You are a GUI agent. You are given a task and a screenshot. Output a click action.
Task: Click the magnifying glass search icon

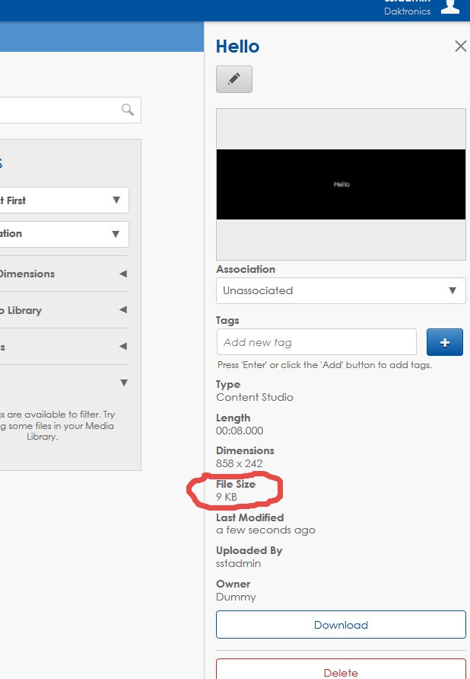coord(128,110)
